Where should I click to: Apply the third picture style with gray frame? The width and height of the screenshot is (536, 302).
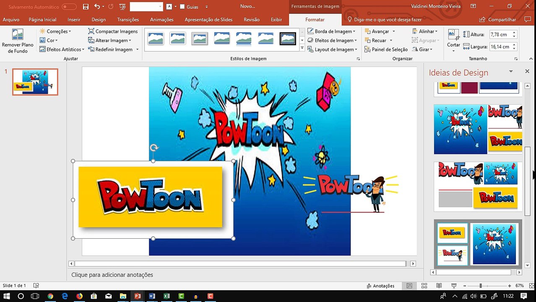[200, 39]
